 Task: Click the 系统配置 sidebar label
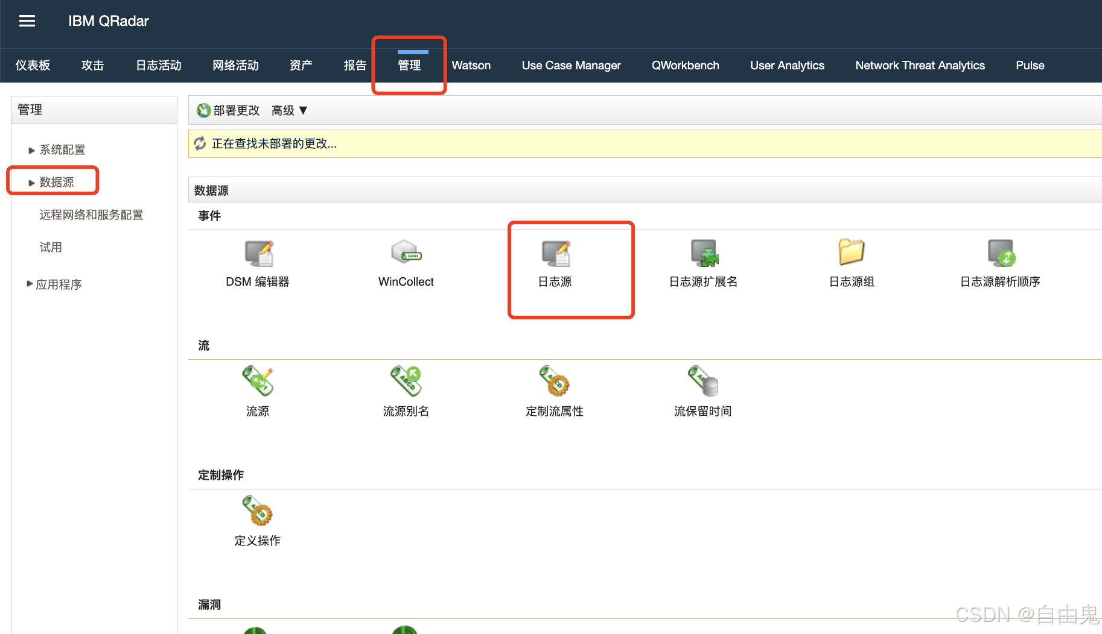point(63,149)
